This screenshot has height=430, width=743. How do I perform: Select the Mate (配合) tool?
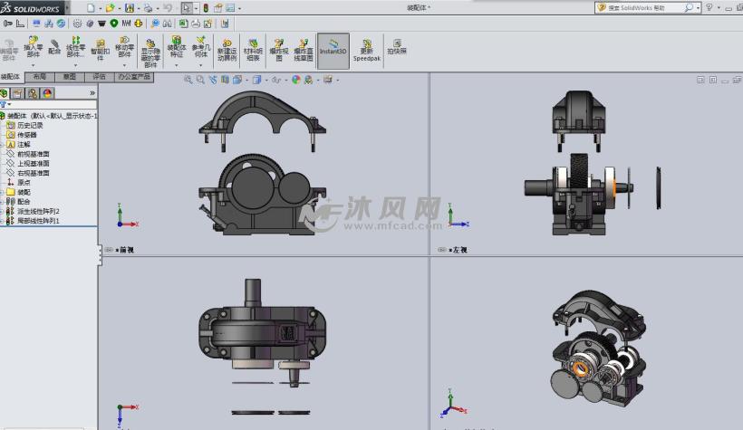pyautogui.click(x=55, y=47)
